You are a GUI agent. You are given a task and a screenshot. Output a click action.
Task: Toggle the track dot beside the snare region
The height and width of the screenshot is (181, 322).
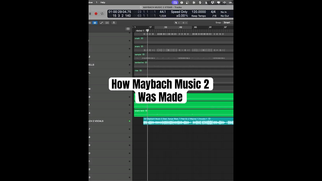(x=130, y=49)
